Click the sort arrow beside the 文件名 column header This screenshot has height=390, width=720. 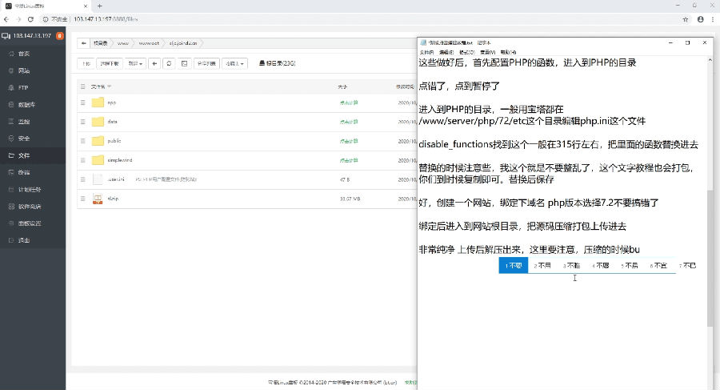click(110, 86)
